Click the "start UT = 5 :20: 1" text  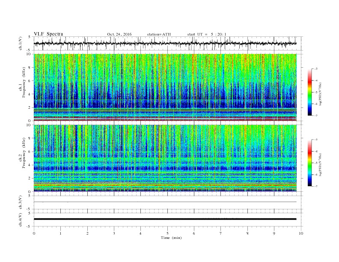(x=207, y=34)
